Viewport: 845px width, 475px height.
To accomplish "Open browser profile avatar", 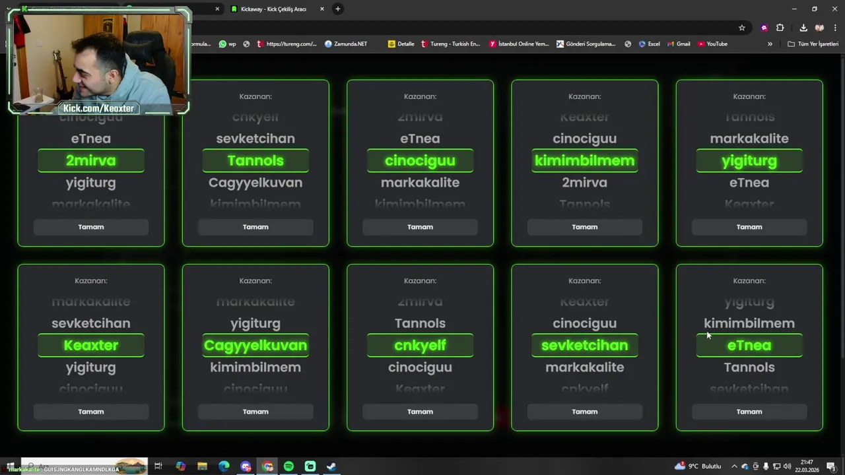I will pos(819,28).
